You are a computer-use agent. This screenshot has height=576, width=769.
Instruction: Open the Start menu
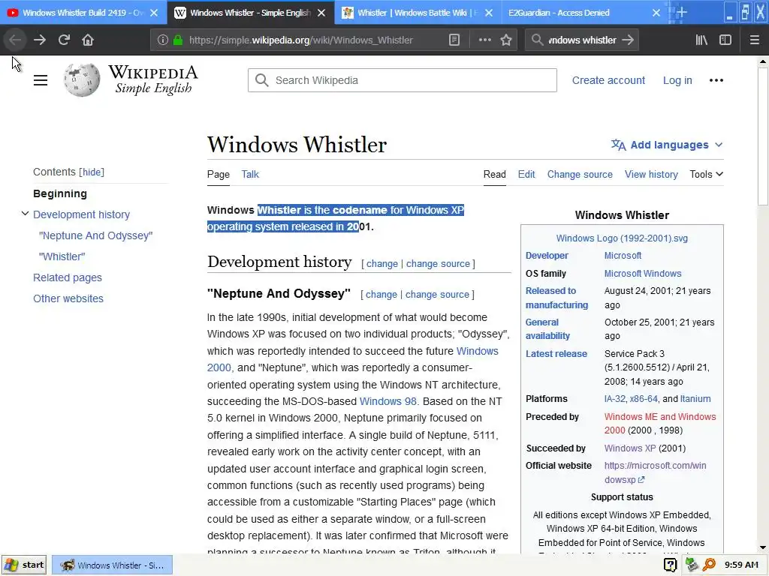click(x=25, y=565)
